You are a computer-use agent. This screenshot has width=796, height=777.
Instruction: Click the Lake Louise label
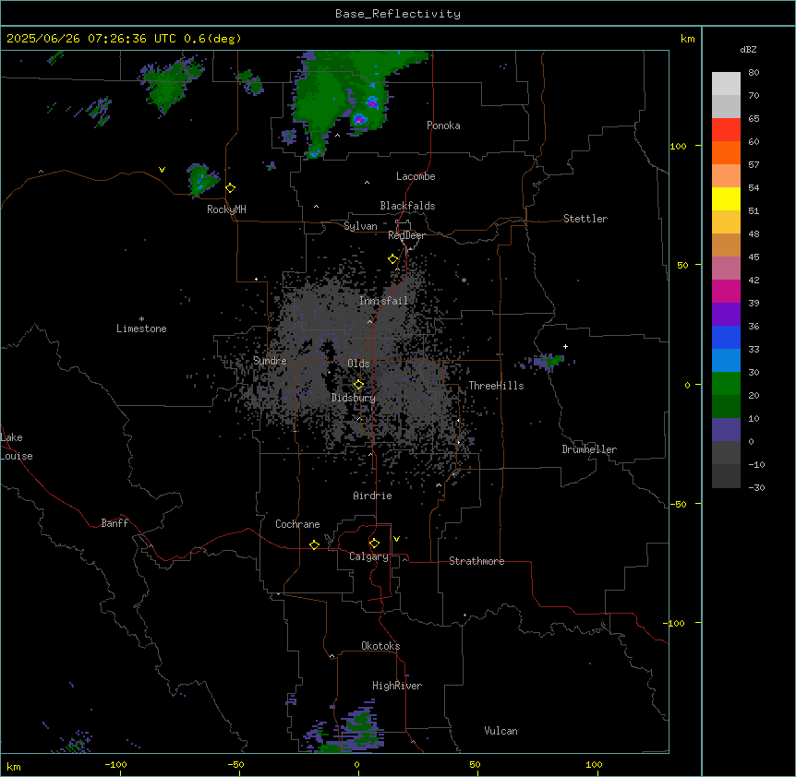click(17, 447)
